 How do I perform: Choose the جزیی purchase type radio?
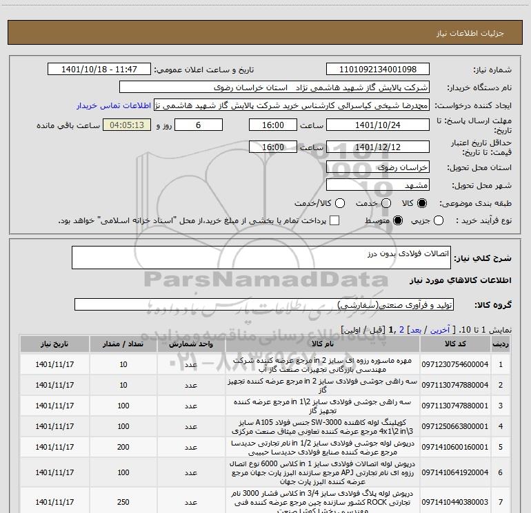pos(439,220)
